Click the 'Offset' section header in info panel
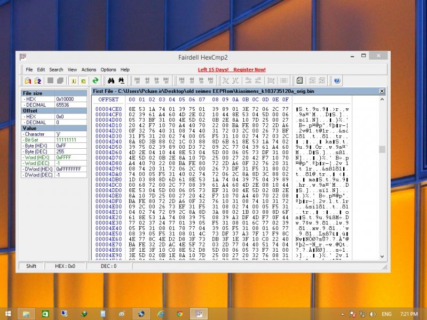The width and height of the screenshot is (427, 320). [54, 111]
